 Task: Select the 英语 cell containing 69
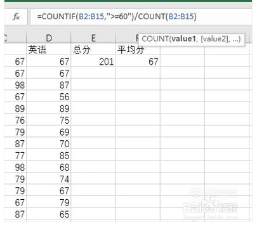pyautogui.click(x=49, y=132)
